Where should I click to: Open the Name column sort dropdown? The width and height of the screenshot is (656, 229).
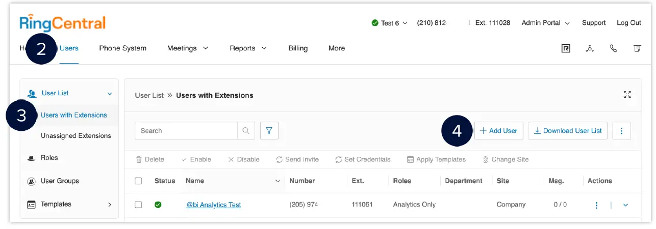[277, 181]
